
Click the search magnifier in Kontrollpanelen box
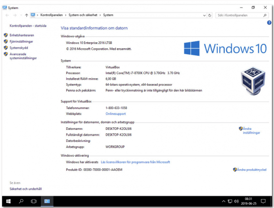(265, 15)
